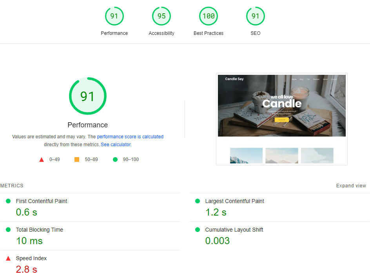
Task: Expand the First Contentful Paint metric
Action: [42, 201]
